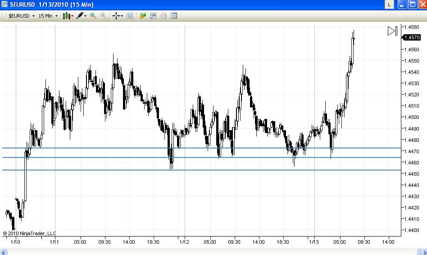Click the 1/13 date axis label
Screen dimensions: 427x255
[x=313, y=242]
